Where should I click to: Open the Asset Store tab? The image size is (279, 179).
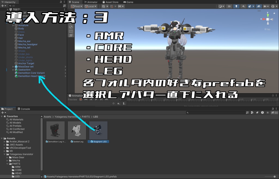coord(111,2)
